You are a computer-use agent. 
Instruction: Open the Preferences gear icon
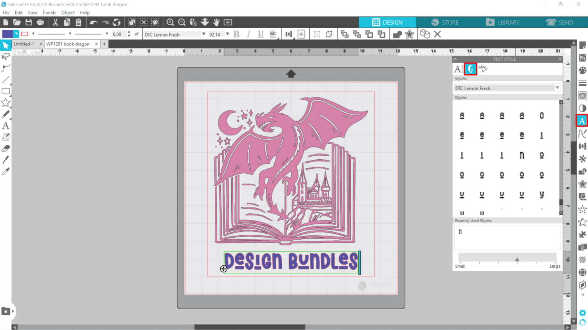[583, 313]
